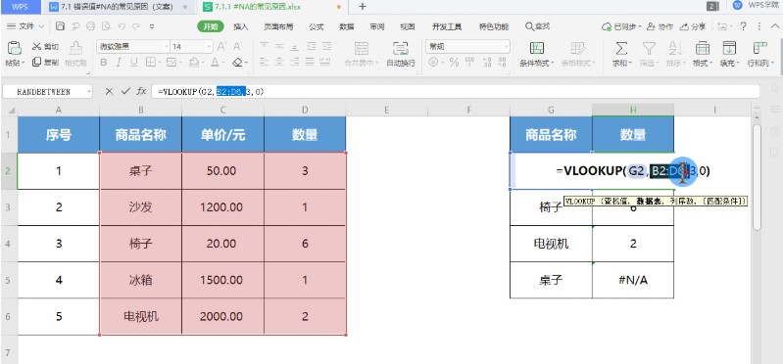
Task: Click the Conditional Formatting (条件格式) icon
Action: click(x=537, y=48)
